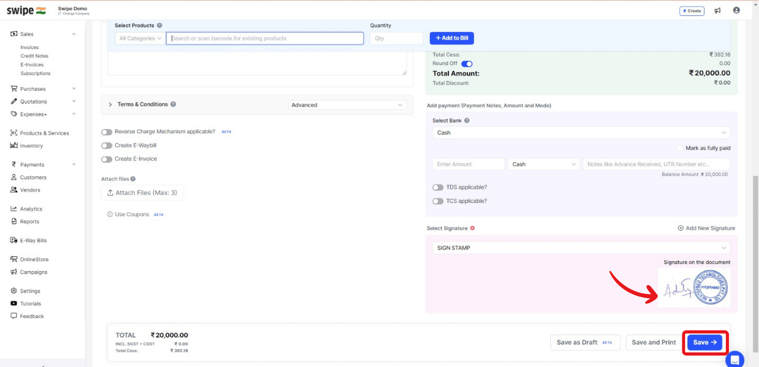759x367 pixels.
Task: Click Attach Files (Max: 3) button
Action: (142, 193)
